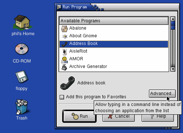Image resolution: width=183 pixels, height=133 pixels.
Task: Click the Address Book telephone icon in list
Action: (x=64, y=44)
